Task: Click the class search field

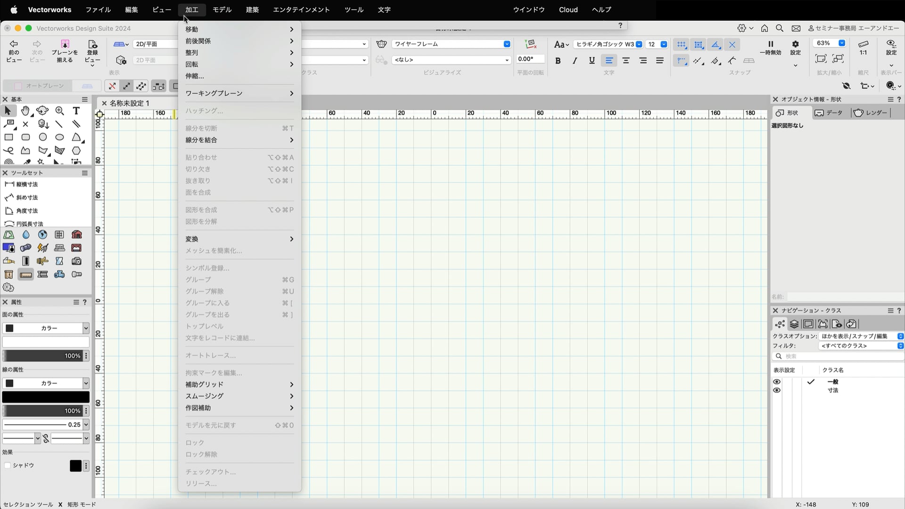Action: tap(838, 356)
